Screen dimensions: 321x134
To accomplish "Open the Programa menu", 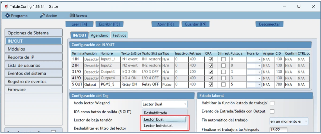I will [x=17, y=16].
